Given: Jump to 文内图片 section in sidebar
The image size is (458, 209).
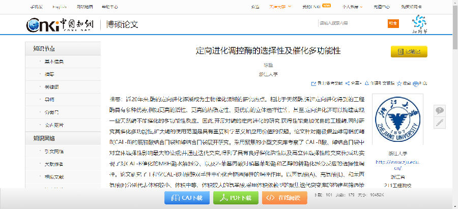Looking at the screenshot, I should coord(54,125).
